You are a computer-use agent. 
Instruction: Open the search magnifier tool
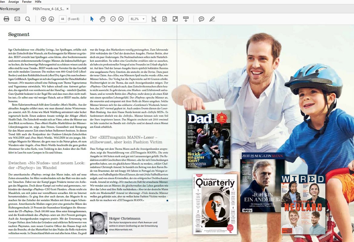(x=28, y=19)
